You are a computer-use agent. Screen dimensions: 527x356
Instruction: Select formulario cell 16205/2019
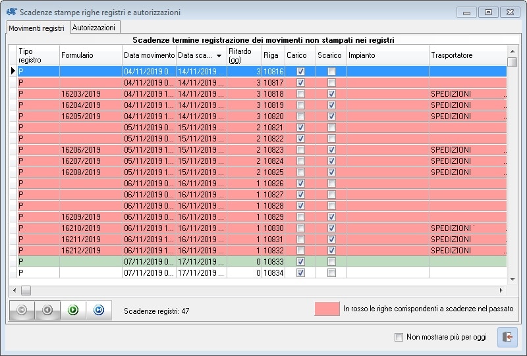pos(91,116)
